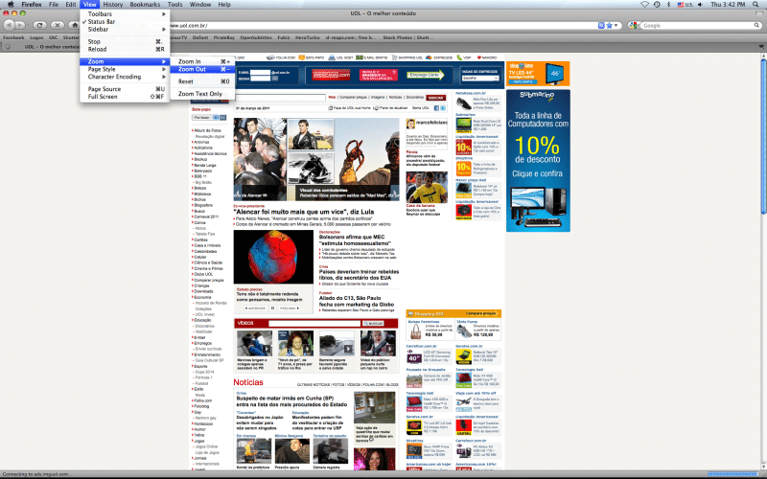Expand the Page Style submenu
Viewport: 767px width, 479px height.
125,69
